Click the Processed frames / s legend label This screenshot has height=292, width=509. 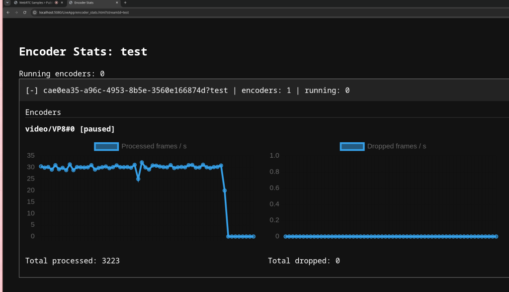[x=154, y=146]
